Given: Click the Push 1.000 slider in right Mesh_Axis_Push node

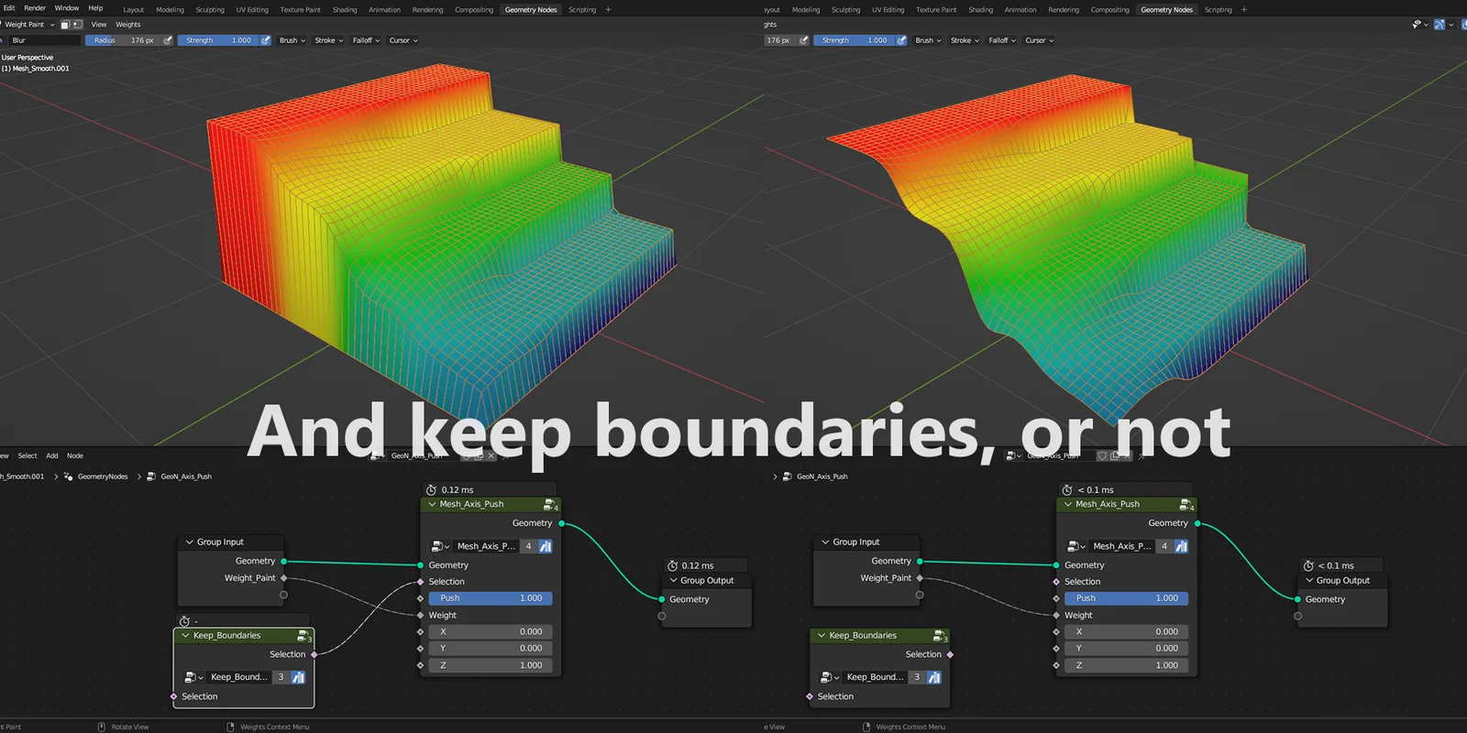Looking at the screenshot, I should click(x=1127, y=598).
